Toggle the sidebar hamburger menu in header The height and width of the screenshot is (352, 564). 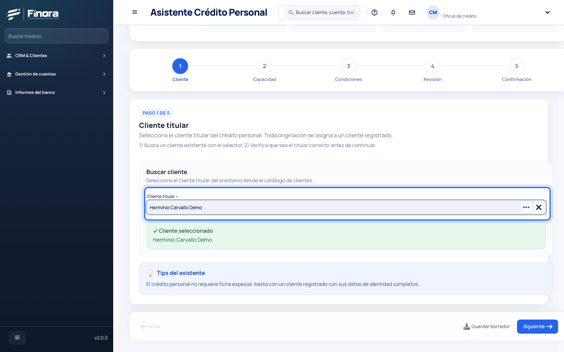(x=135, y=12)
